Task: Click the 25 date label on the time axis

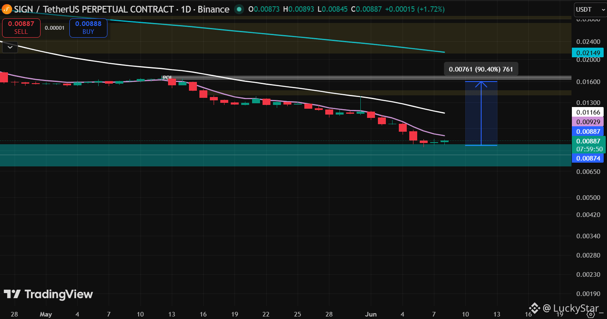Action: (297, 314)
